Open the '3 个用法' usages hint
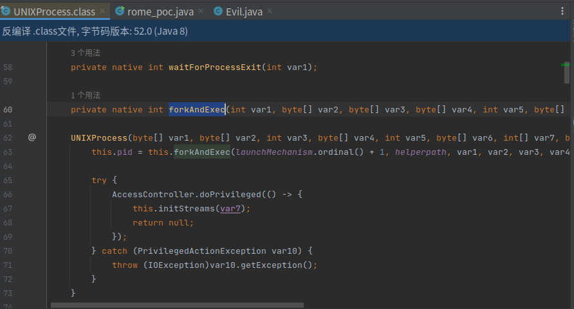Viewport: 574px width, 309px height. coord(86,53)
